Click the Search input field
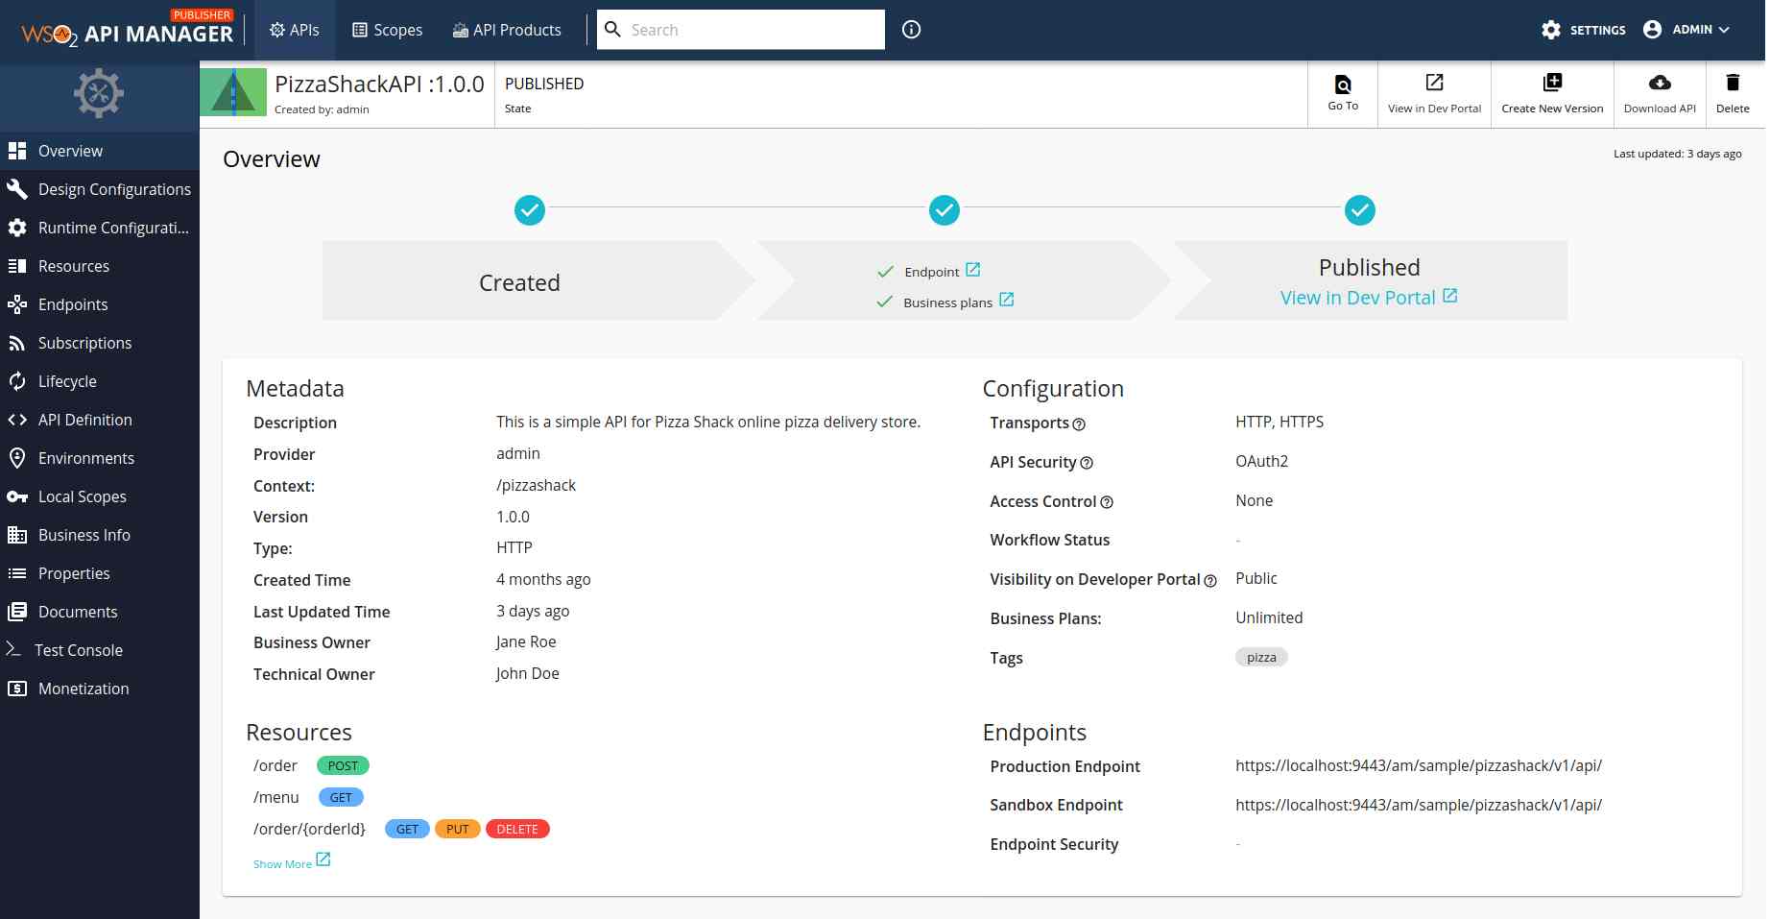The width and height of the screenshot is (1770, 919). pos(741,30)
